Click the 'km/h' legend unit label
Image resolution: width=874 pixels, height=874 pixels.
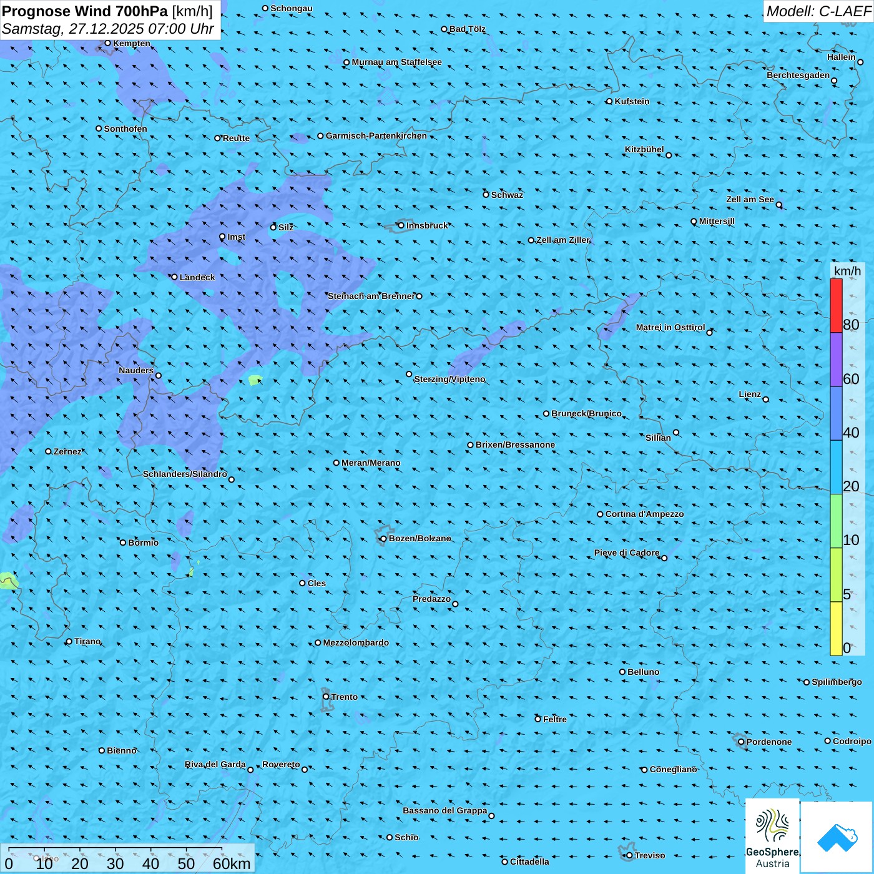847,270
